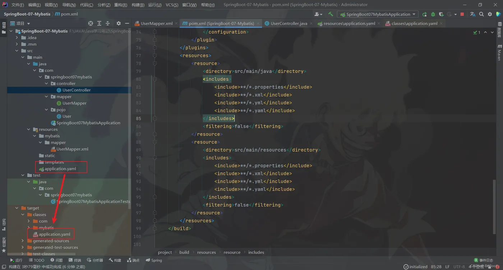The height and width of the screenshot is (270, 503).
Task: Start debugging with the green bug icon
Action: coord(433,14)
